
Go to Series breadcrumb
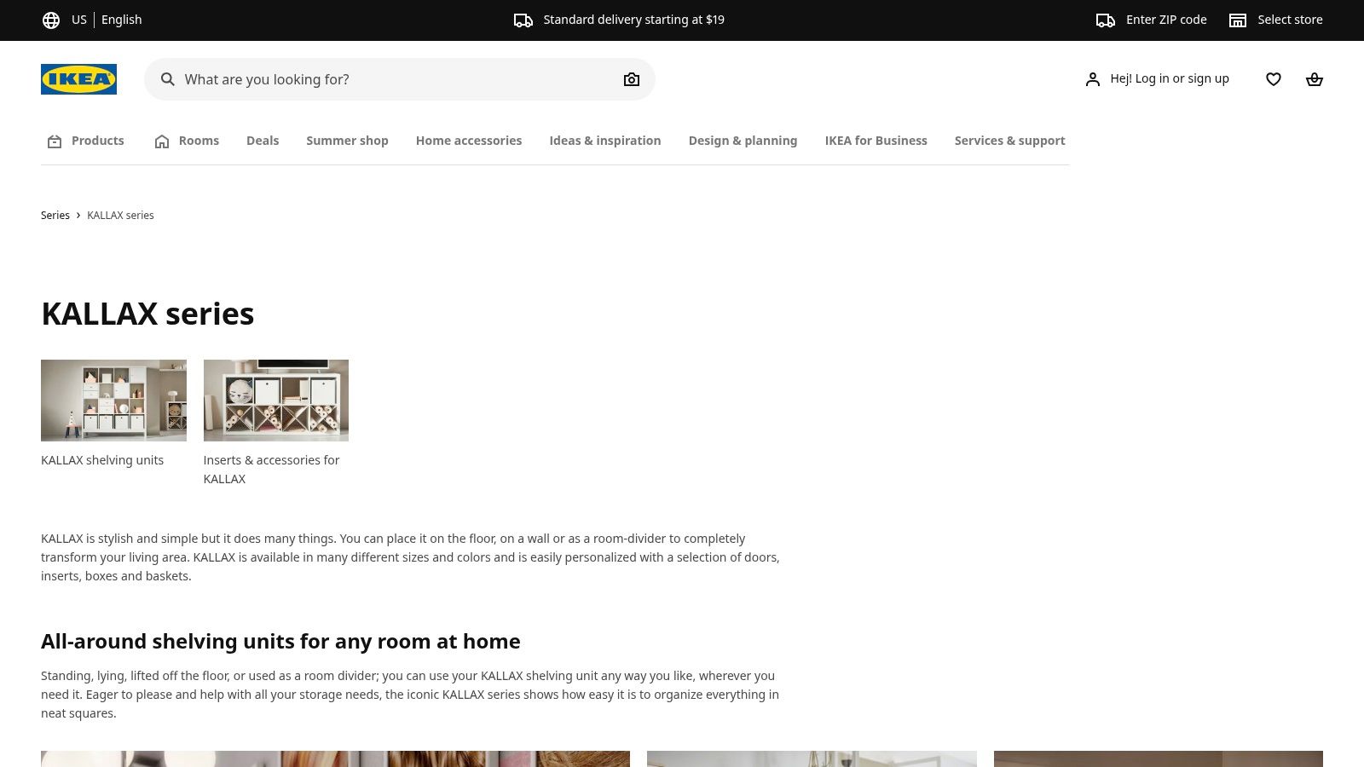[55, 216]
